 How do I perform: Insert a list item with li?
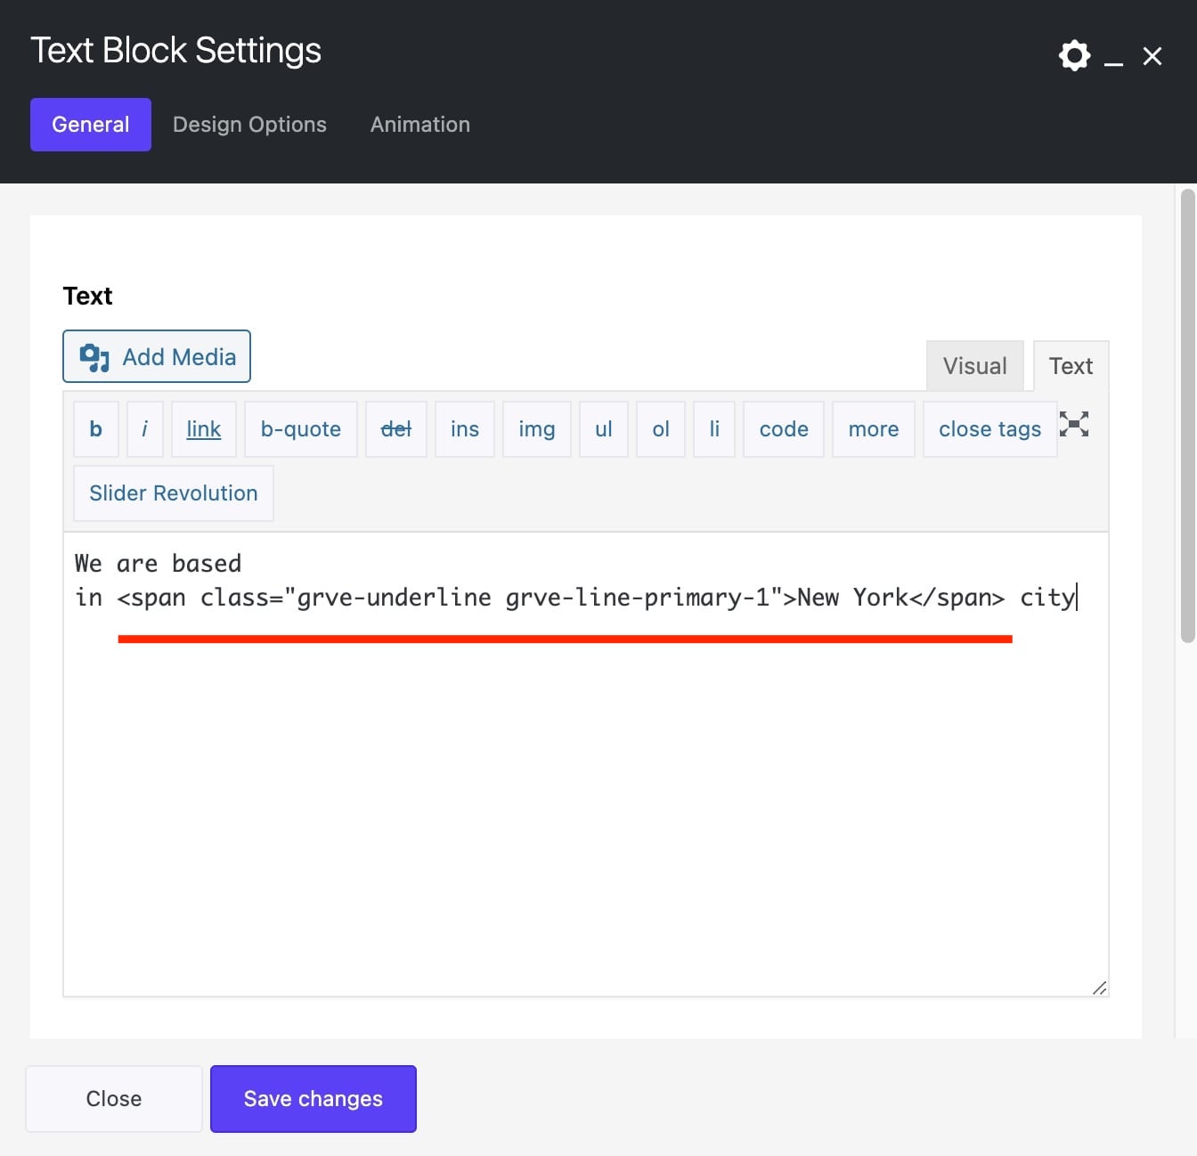click(713, 428)
